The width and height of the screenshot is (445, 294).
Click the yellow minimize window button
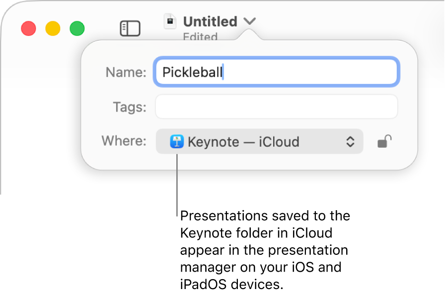click(53, 28)
